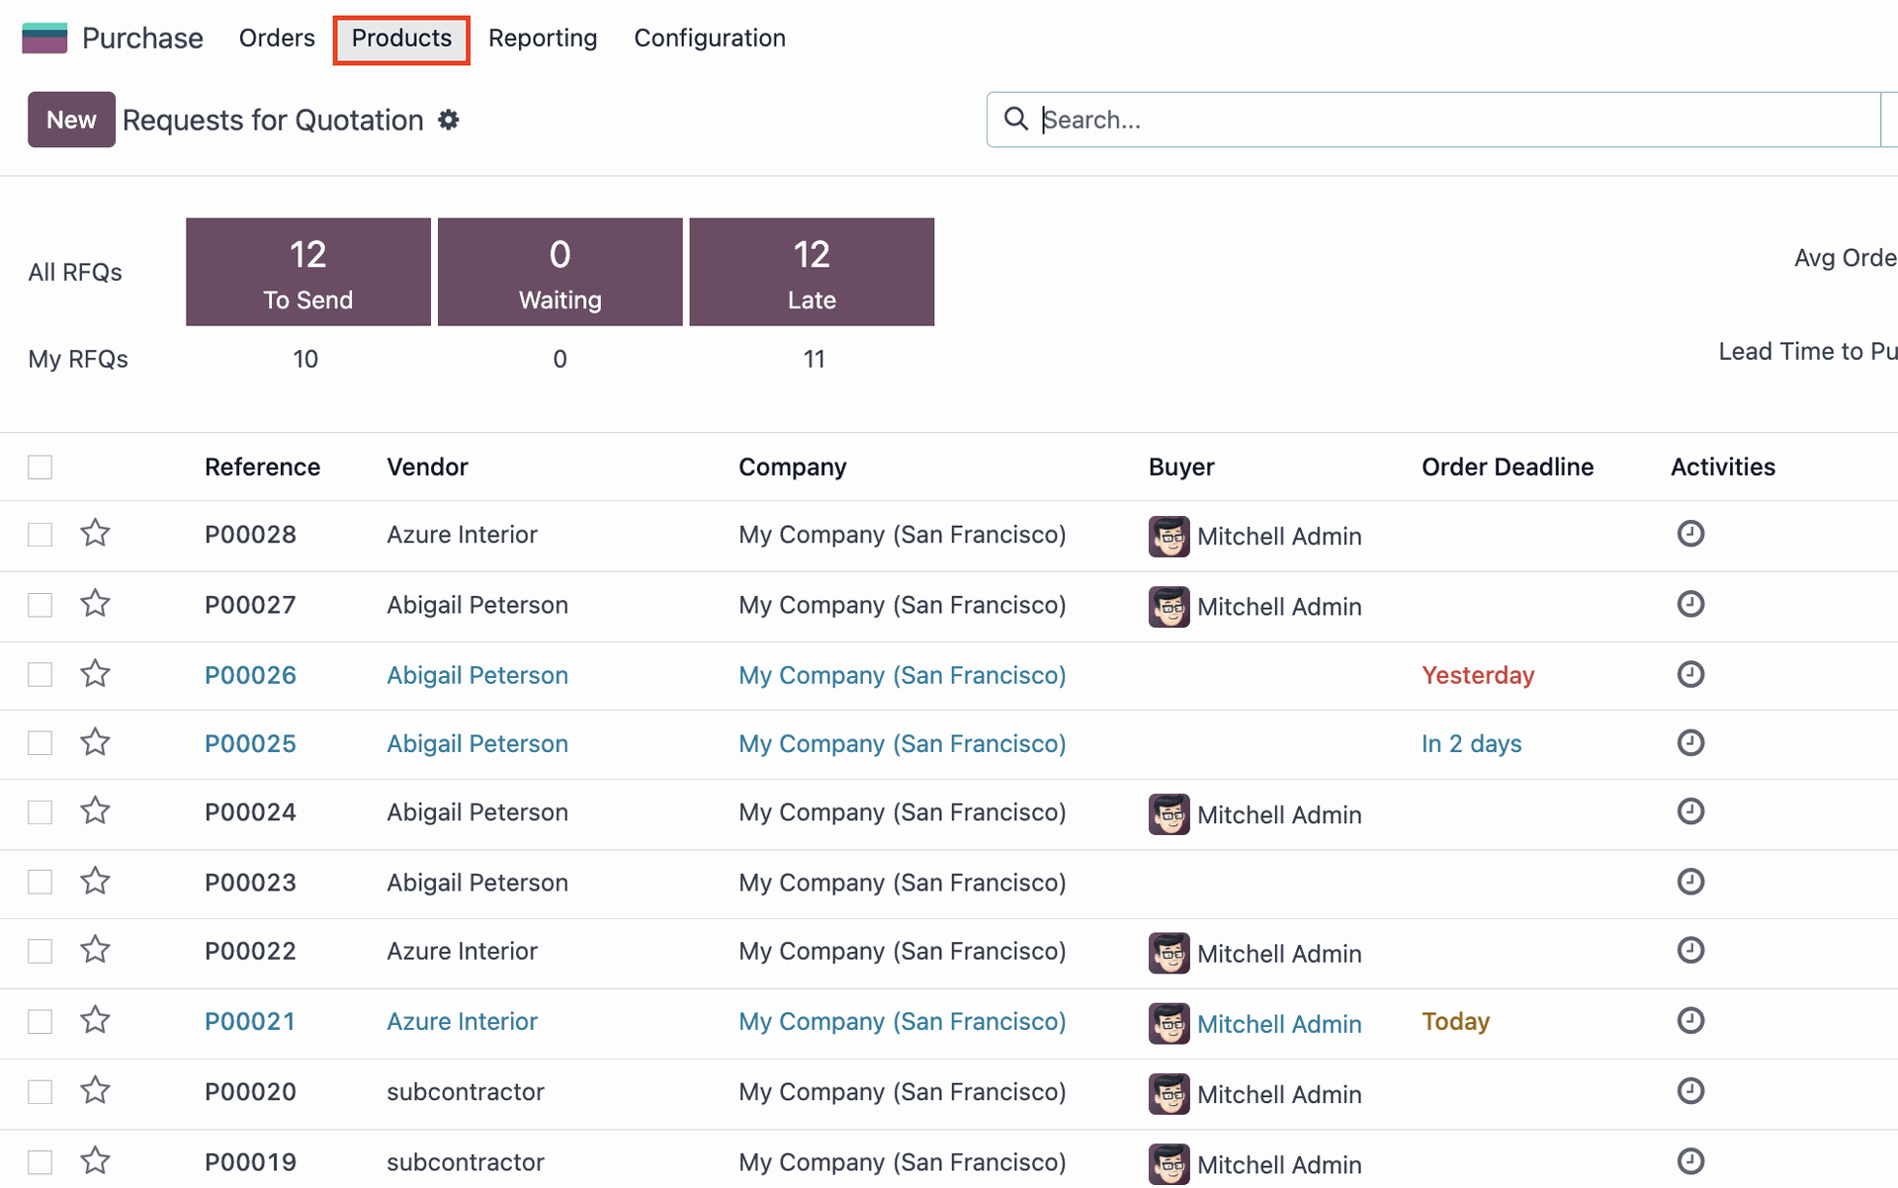
Task: Check the P00027 row checkbox
Action: coord(41,604)
